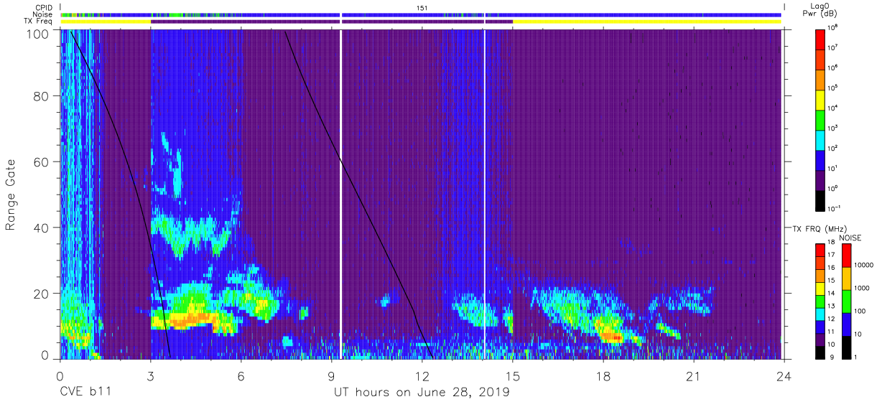
Task: Click the Noise row label above the plot
Action: pyautogui.click(x=43, y=14)
